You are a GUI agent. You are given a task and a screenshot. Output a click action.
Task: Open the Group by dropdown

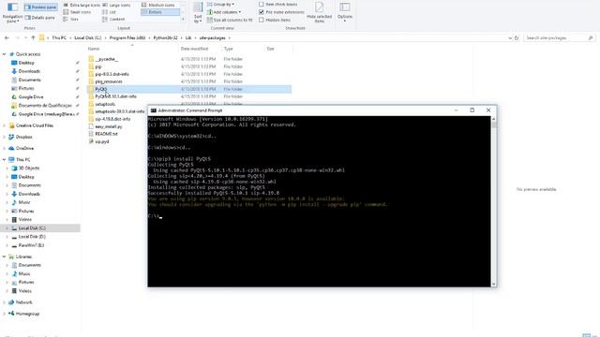221,4
